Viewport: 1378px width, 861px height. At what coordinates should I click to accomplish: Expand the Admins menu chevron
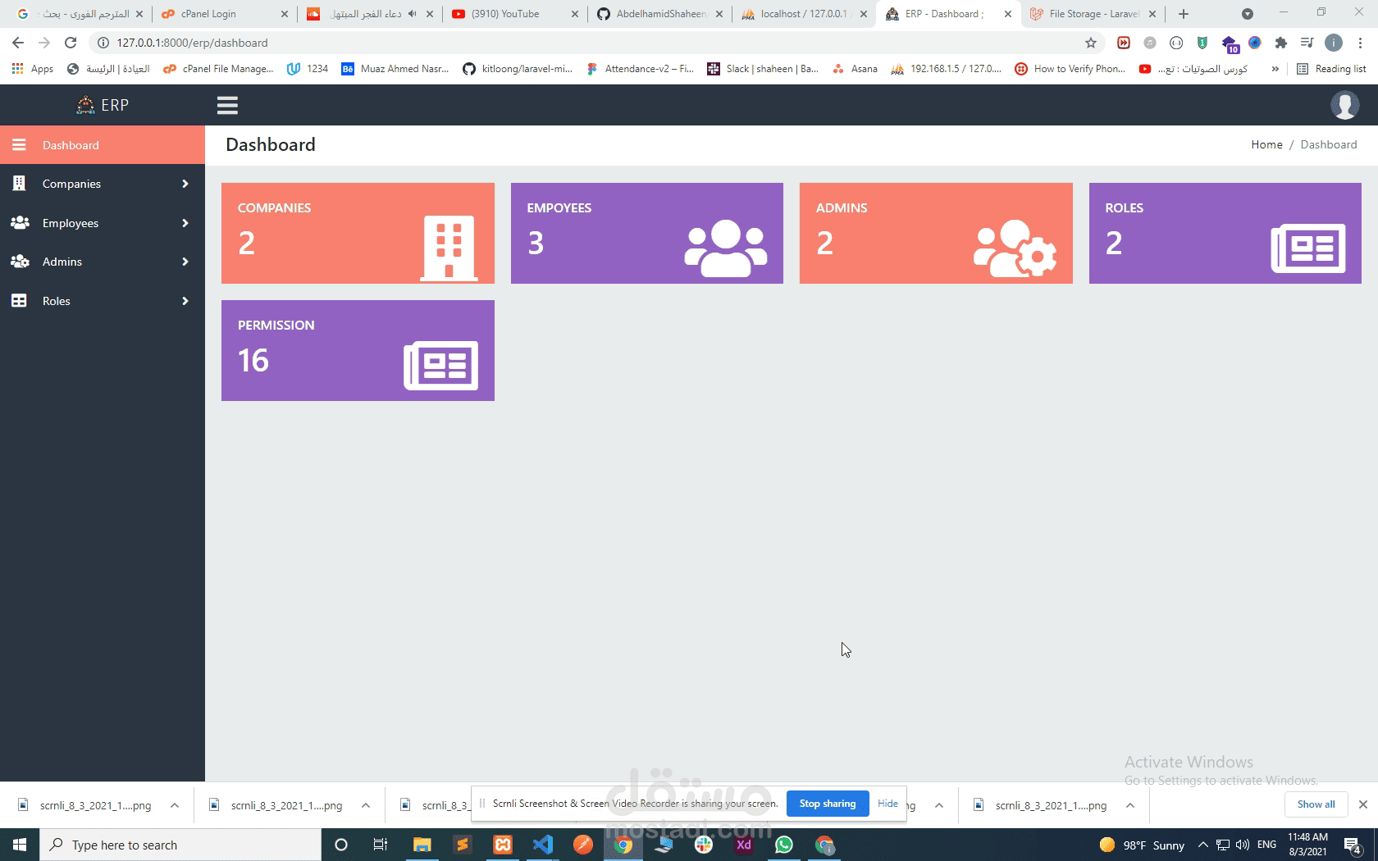point(185,262)
